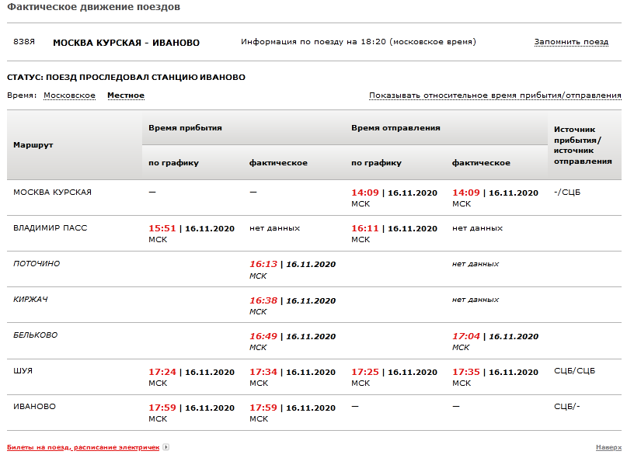641x458 pixels.
Task: Click the 'Источник прибытия/источник отправления' header
Action: (583, 145)
